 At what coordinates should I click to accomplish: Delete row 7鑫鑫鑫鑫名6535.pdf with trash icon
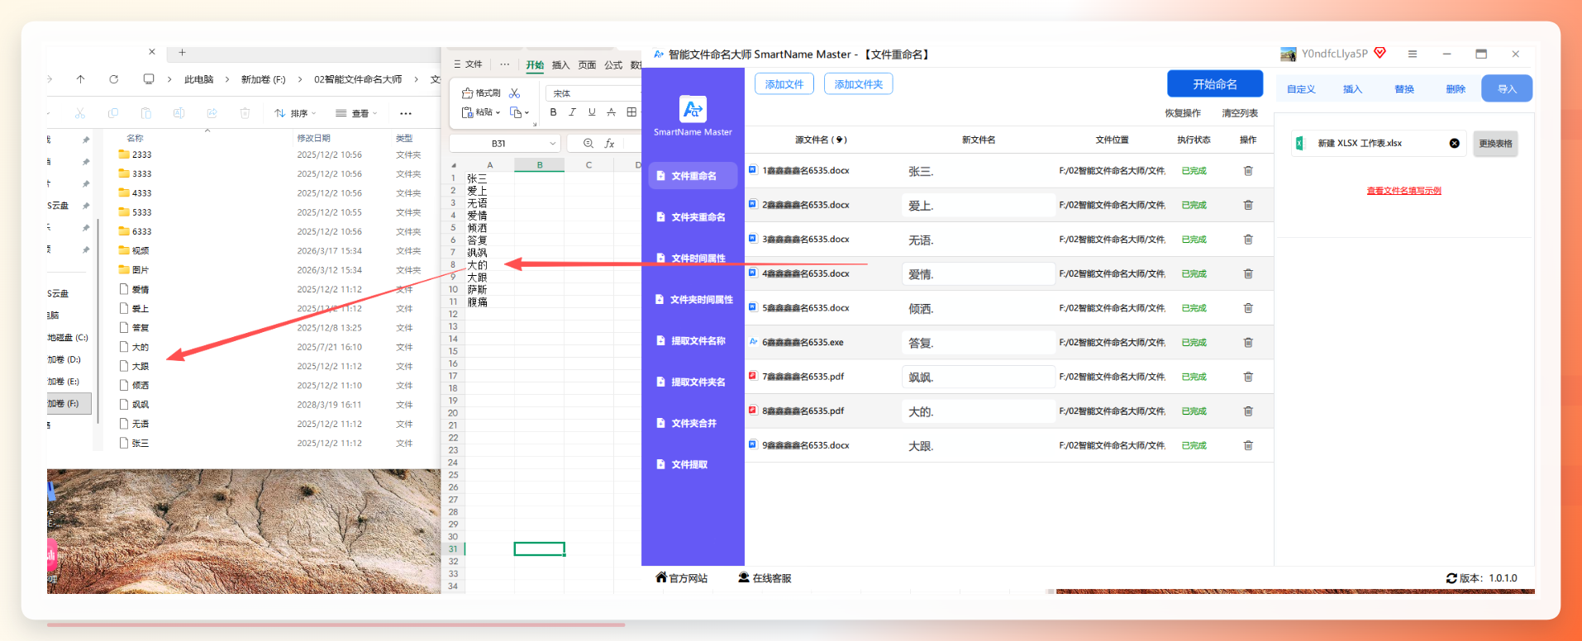1248,377
